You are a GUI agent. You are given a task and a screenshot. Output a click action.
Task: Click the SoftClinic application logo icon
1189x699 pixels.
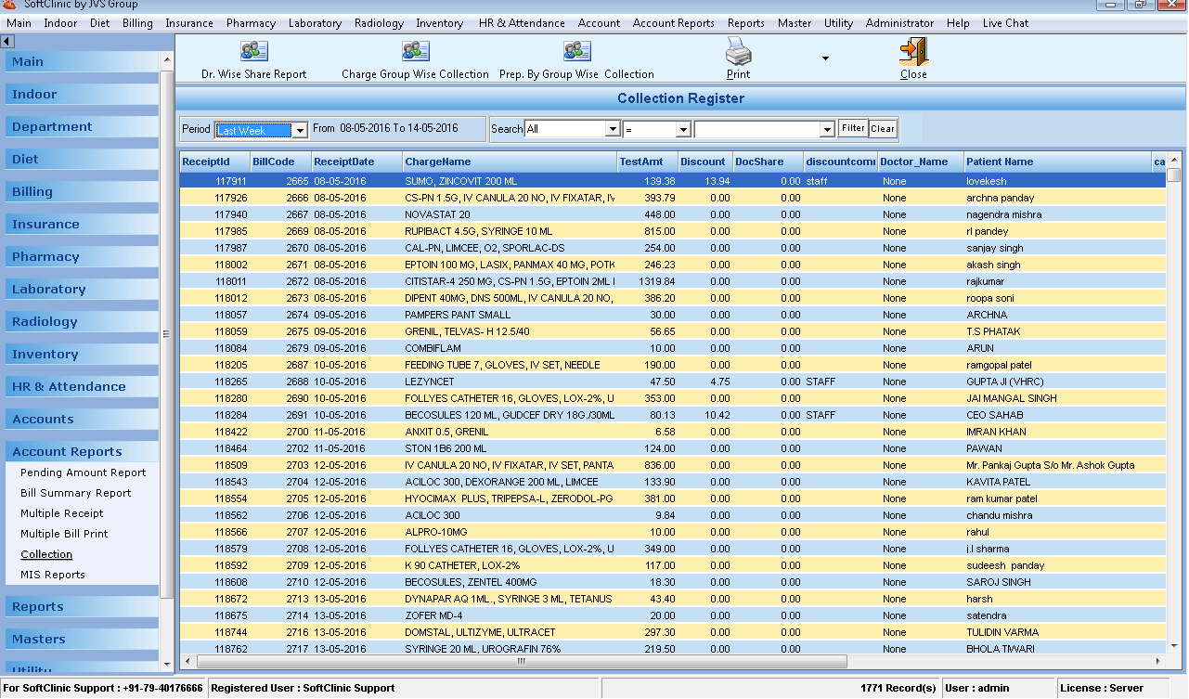click(9, 5)
